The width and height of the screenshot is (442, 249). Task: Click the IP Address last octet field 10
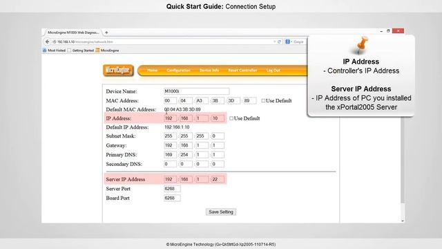218,118
